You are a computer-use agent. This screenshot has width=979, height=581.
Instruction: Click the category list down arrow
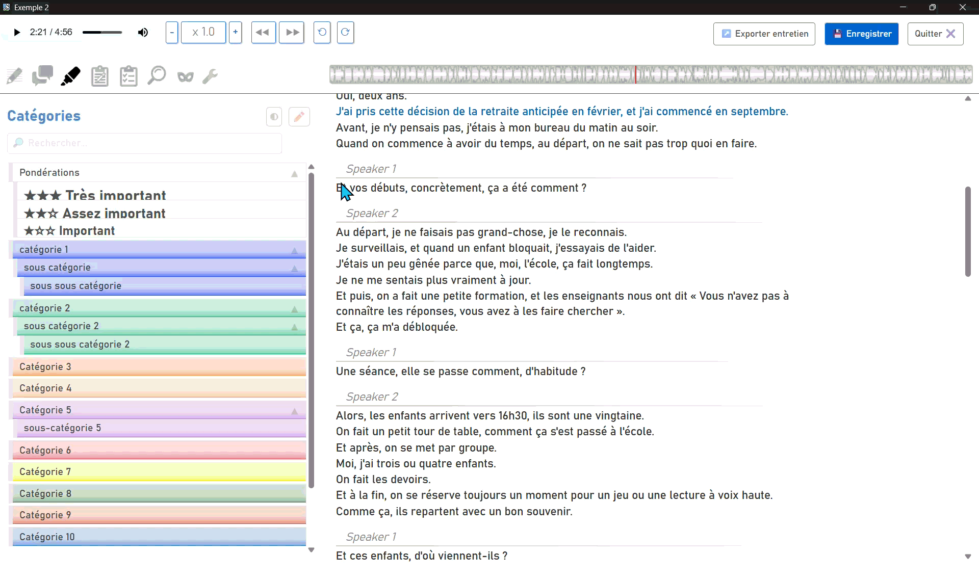[312, 550]
